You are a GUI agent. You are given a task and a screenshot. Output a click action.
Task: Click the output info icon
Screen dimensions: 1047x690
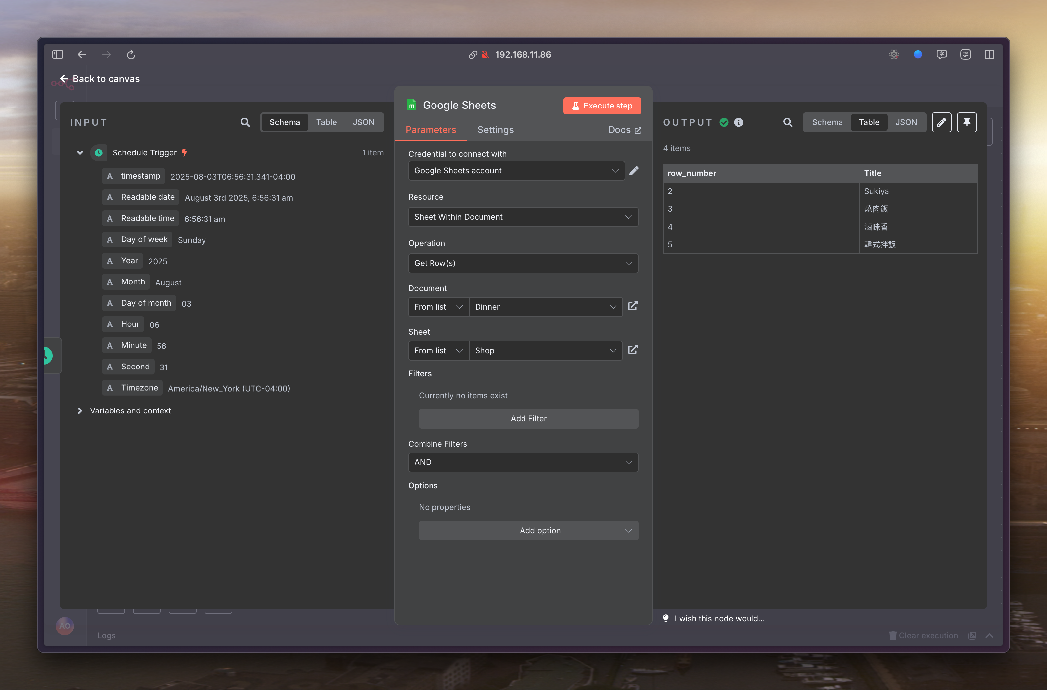pyautogui.click(x=739, y=122)
